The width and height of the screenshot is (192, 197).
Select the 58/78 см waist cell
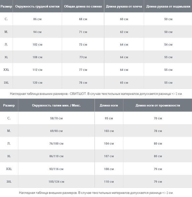56,118
